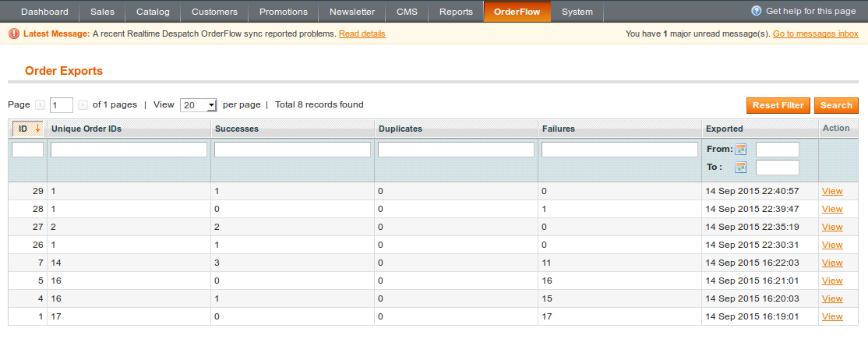The image size is (868, 339).
Task: Click the Successes filter field
Action: click(292, 150)
